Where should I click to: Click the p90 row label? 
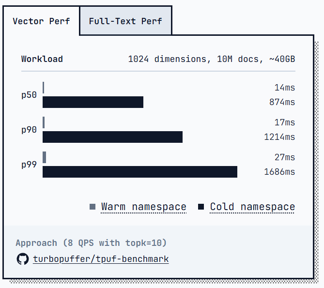click(x=29, y=130)
